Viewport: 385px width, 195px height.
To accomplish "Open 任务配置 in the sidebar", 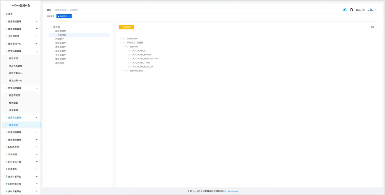I will pos(13,103).
